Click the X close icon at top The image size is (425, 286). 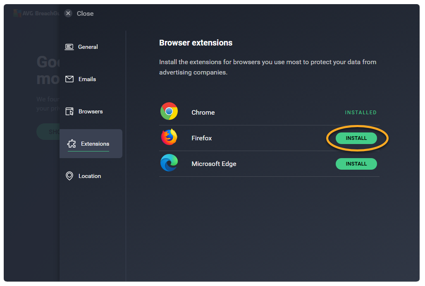(68, 13)
